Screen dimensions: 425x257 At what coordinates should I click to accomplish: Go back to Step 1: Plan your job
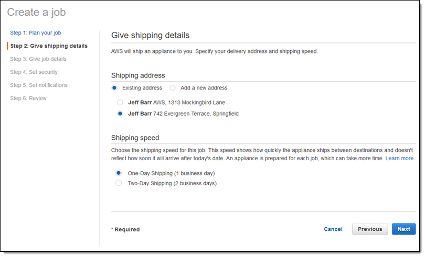tap(39, 33)
